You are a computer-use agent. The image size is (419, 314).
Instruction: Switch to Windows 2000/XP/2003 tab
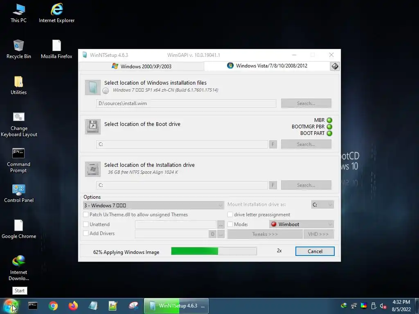point(142,67)
